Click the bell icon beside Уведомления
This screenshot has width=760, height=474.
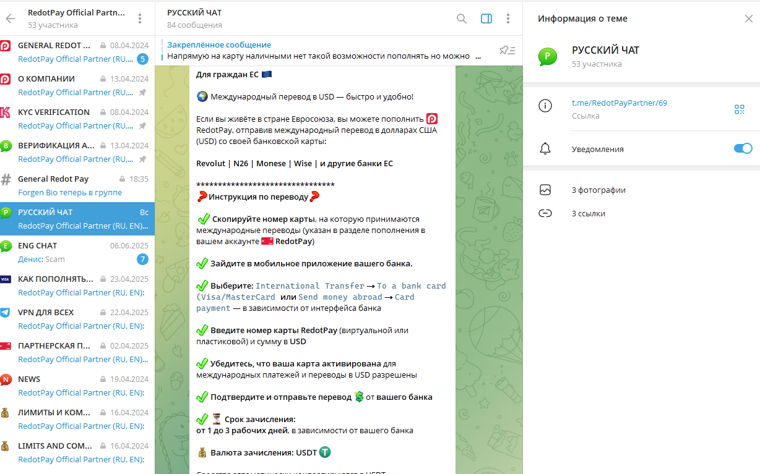545,148
